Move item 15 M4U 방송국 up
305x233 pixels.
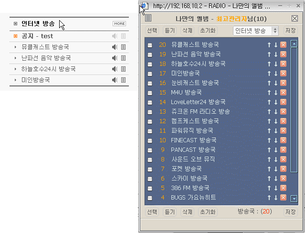(269, 93)
